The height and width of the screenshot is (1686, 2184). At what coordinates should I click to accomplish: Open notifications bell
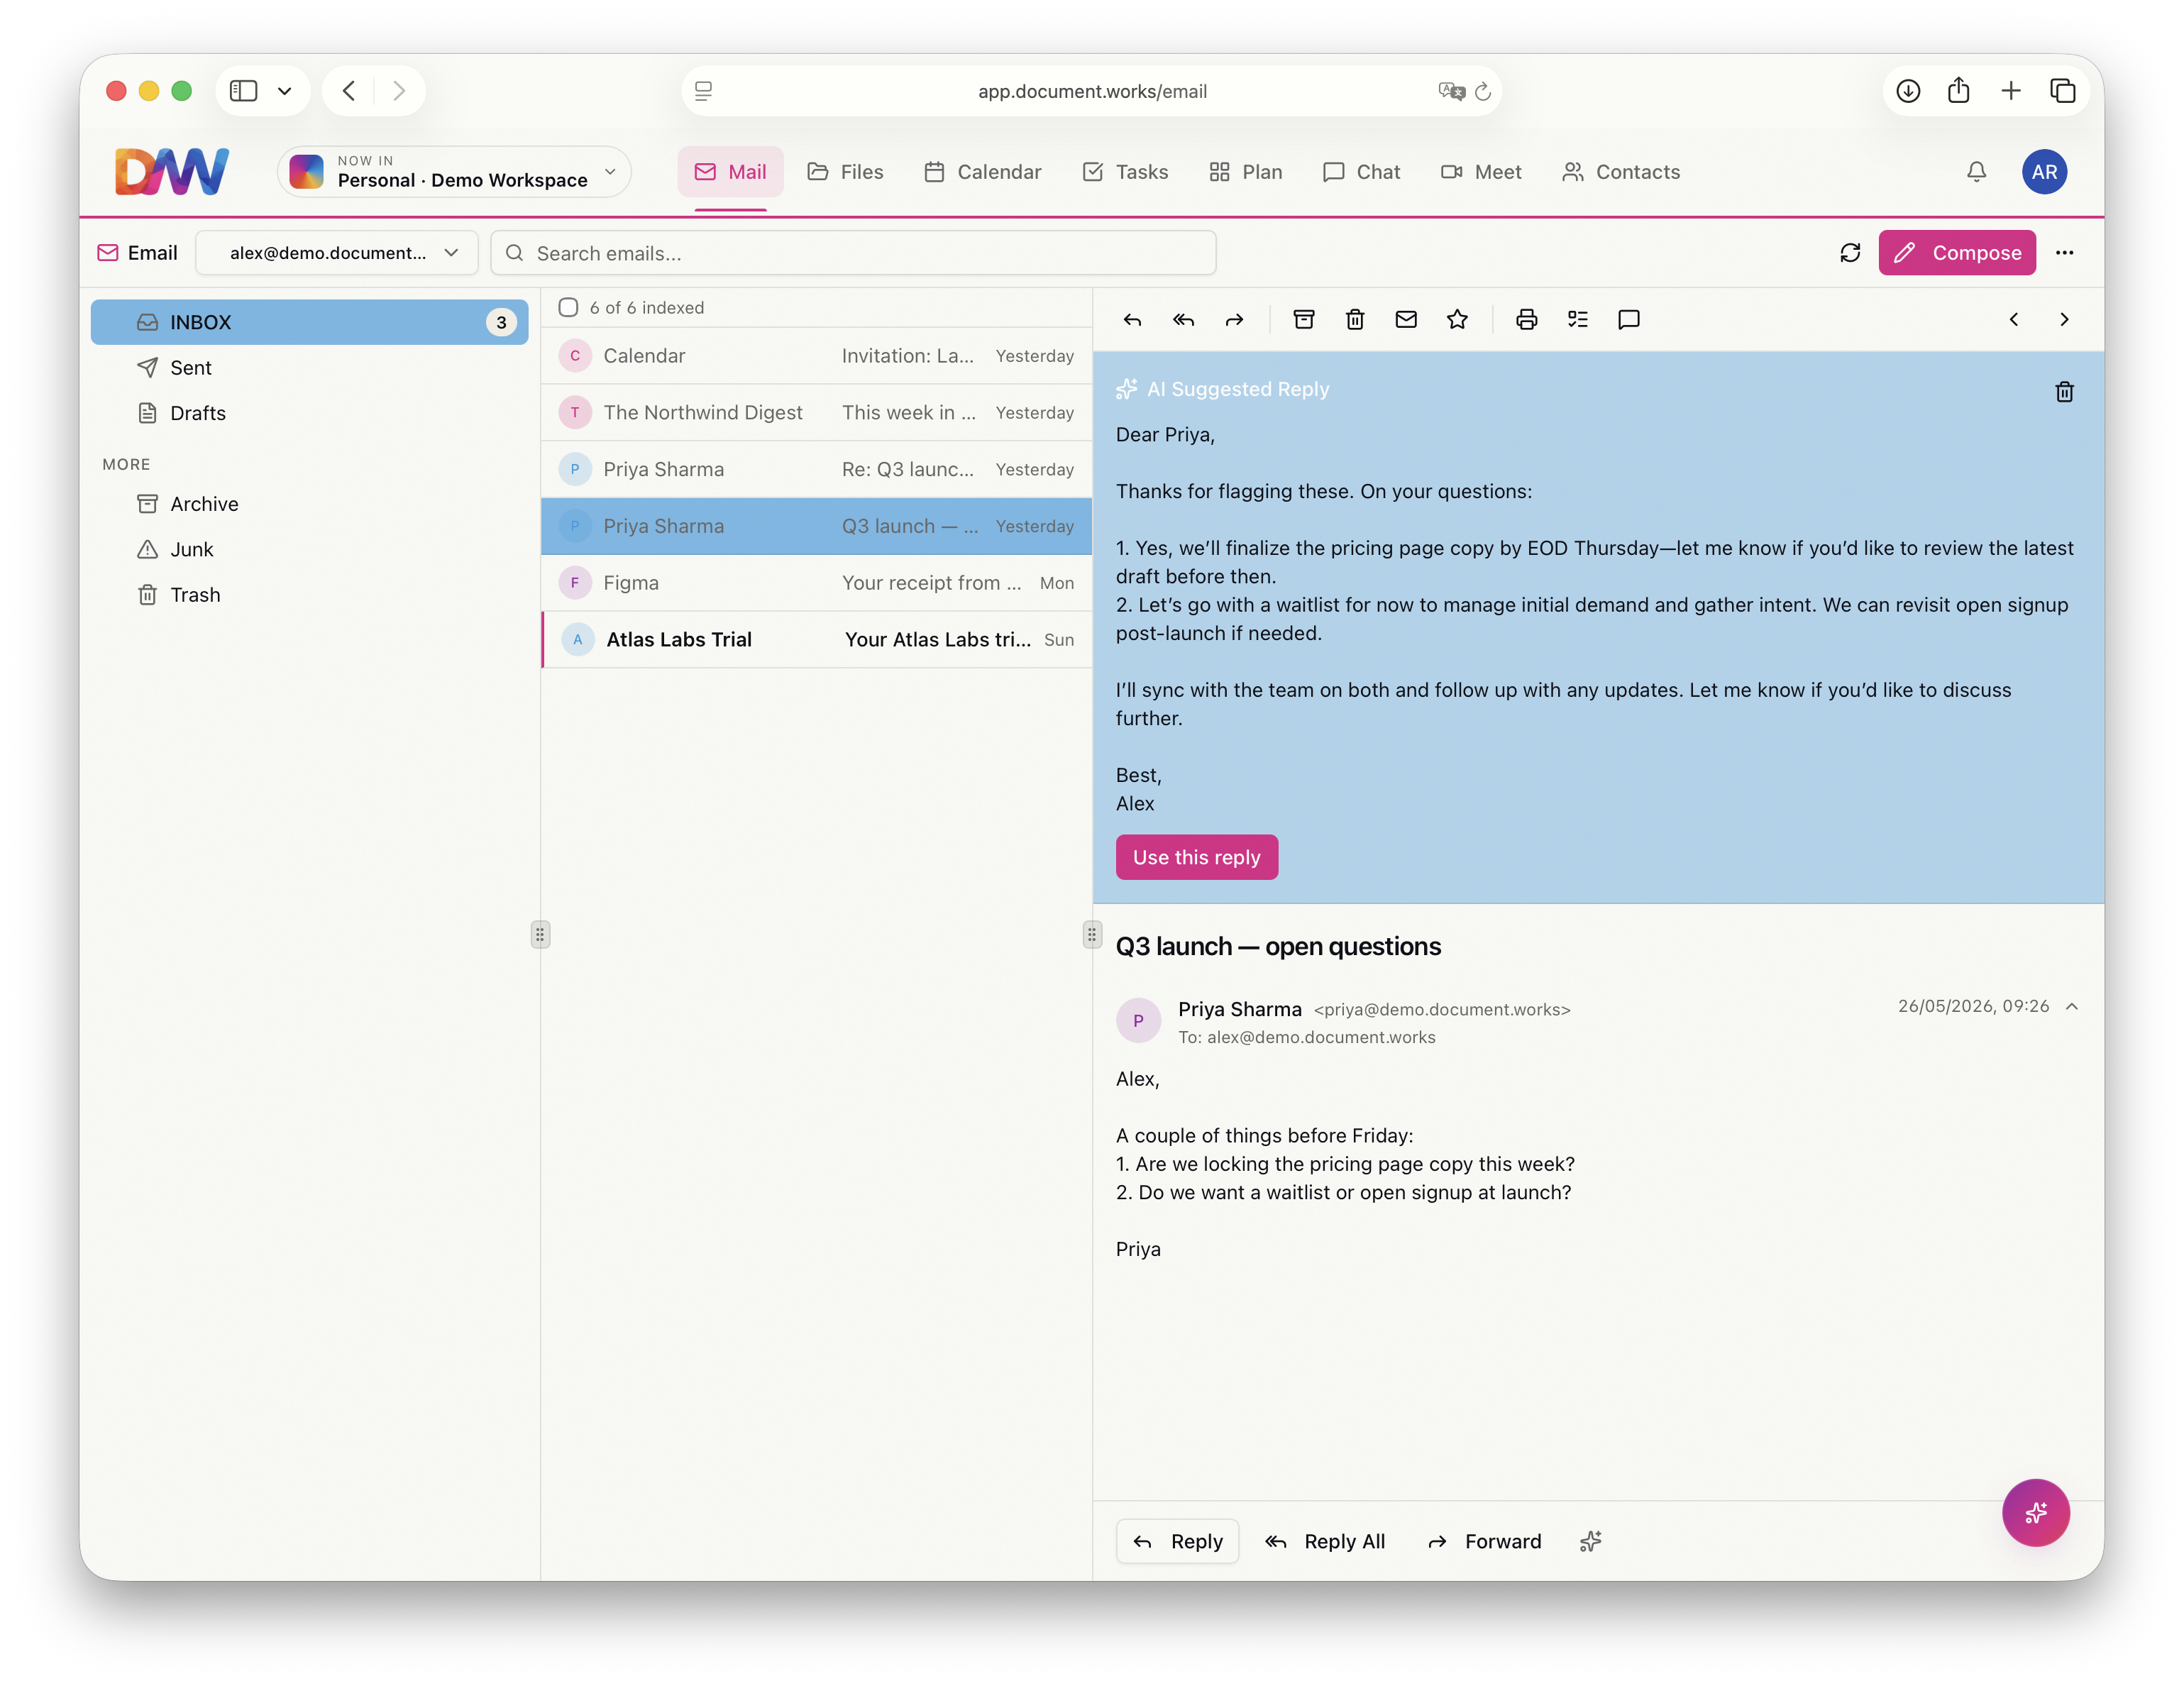[x=1976, y=172]
